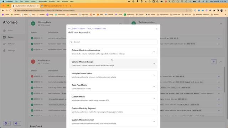Expand the Custom Metric by Segment chevron
Image resolution: width=228 pixels, height=128 pixels.
click(x=154, y=110)
